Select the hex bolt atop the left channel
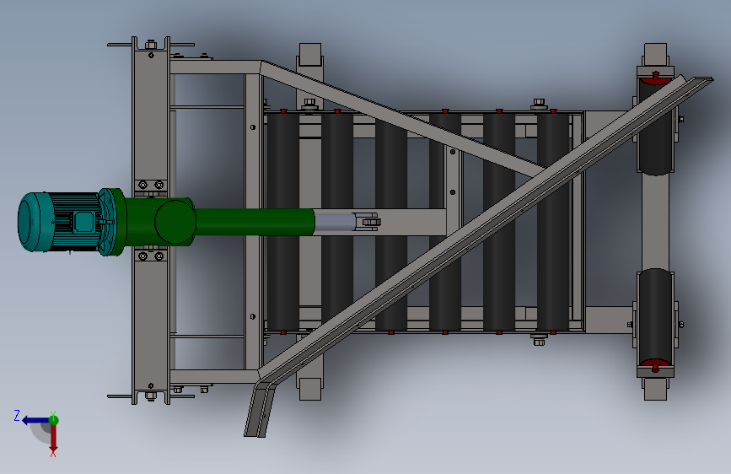 click(x=151, y=46)
